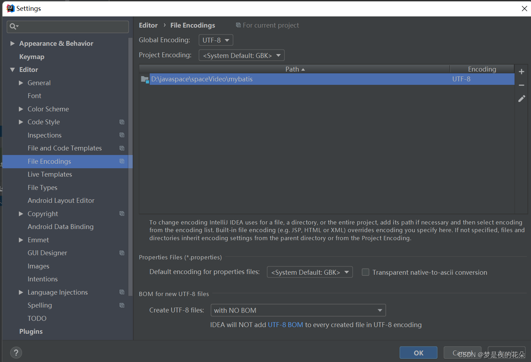Open Android Data Binding settings
The image size is (531, 362).
tap(61, 227)
